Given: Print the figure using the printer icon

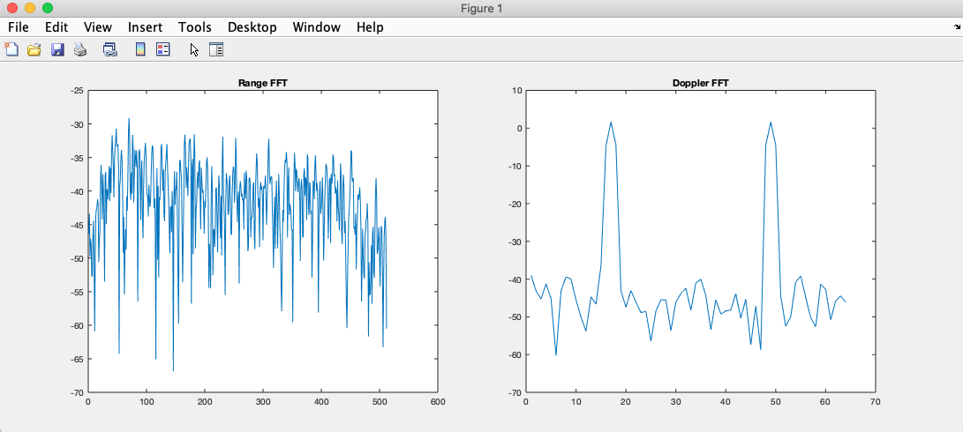Looking at the screenshot, I should click(80, 49).
